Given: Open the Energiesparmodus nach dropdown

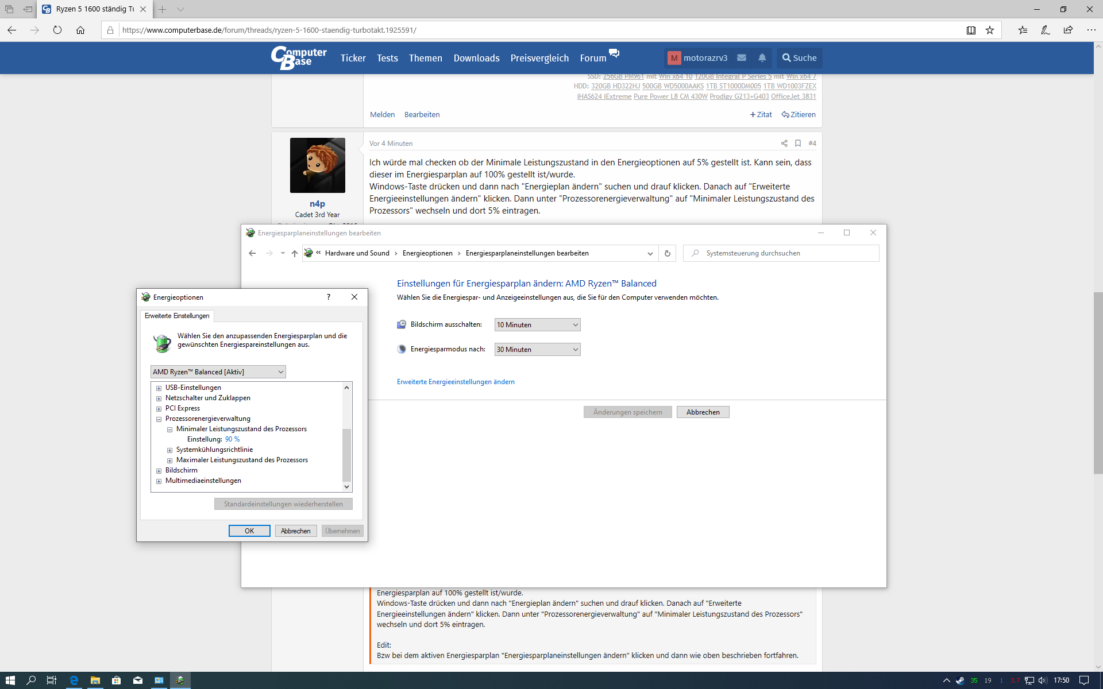Looking at the screenshot, I should [537, 350].
